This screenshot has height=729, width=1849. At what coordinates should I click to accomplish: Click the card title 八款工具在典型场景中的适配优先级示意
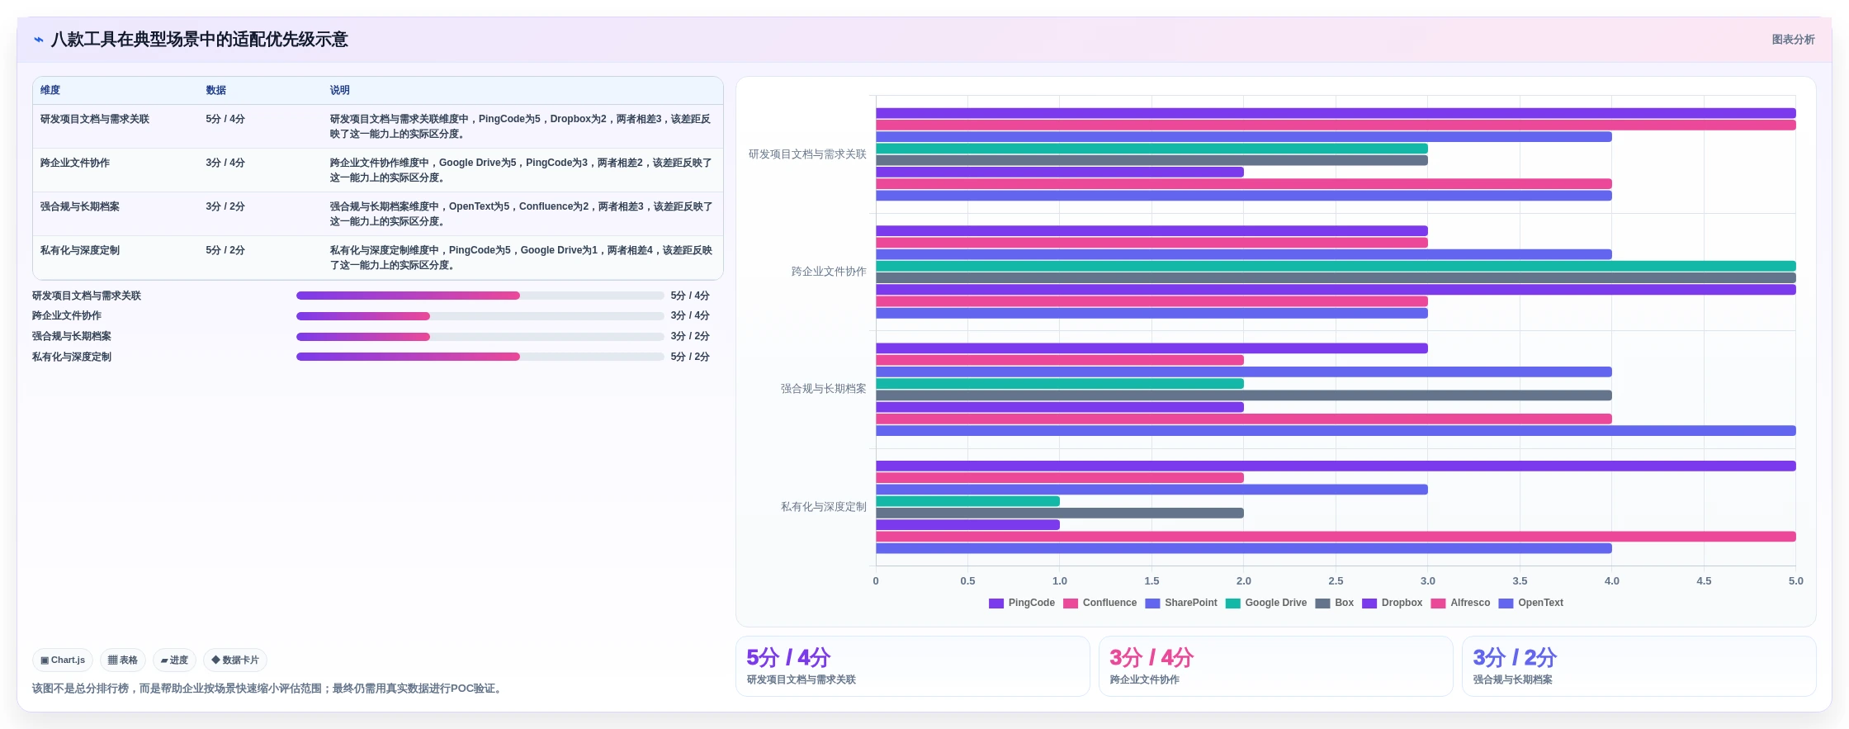coord(200,40)
